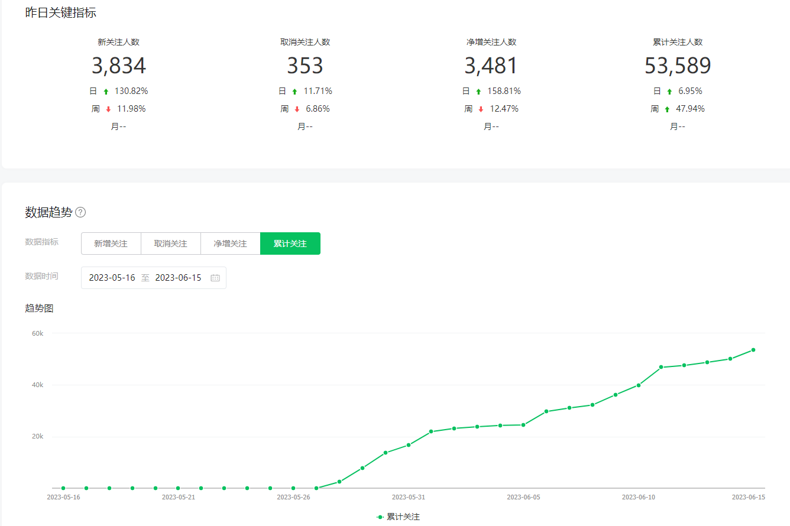Select the highlighted 累计关注 tab
Image resolution: width=790 pixels, height=526 pixels.
290,243
